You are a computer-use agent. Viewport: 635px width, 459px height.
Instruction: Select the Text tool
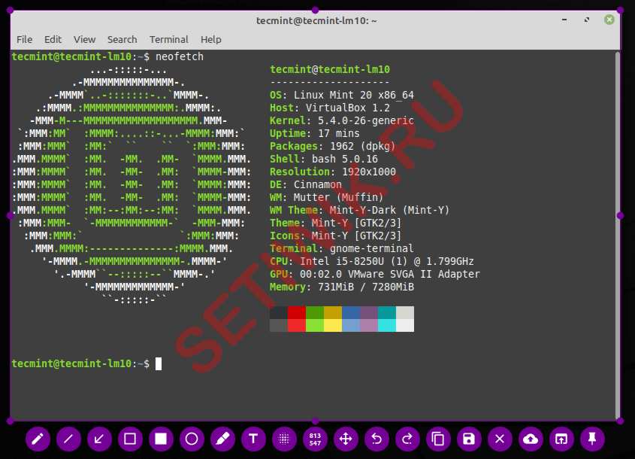click(253, 439)
